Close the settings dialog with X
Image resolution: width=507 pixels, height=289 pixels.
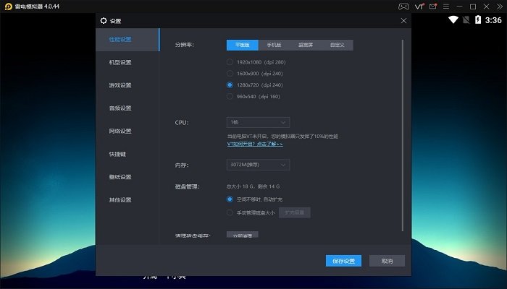404,20
